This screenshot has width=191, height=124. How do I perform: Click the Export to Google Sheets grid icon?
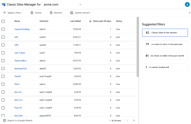[5, 120]
